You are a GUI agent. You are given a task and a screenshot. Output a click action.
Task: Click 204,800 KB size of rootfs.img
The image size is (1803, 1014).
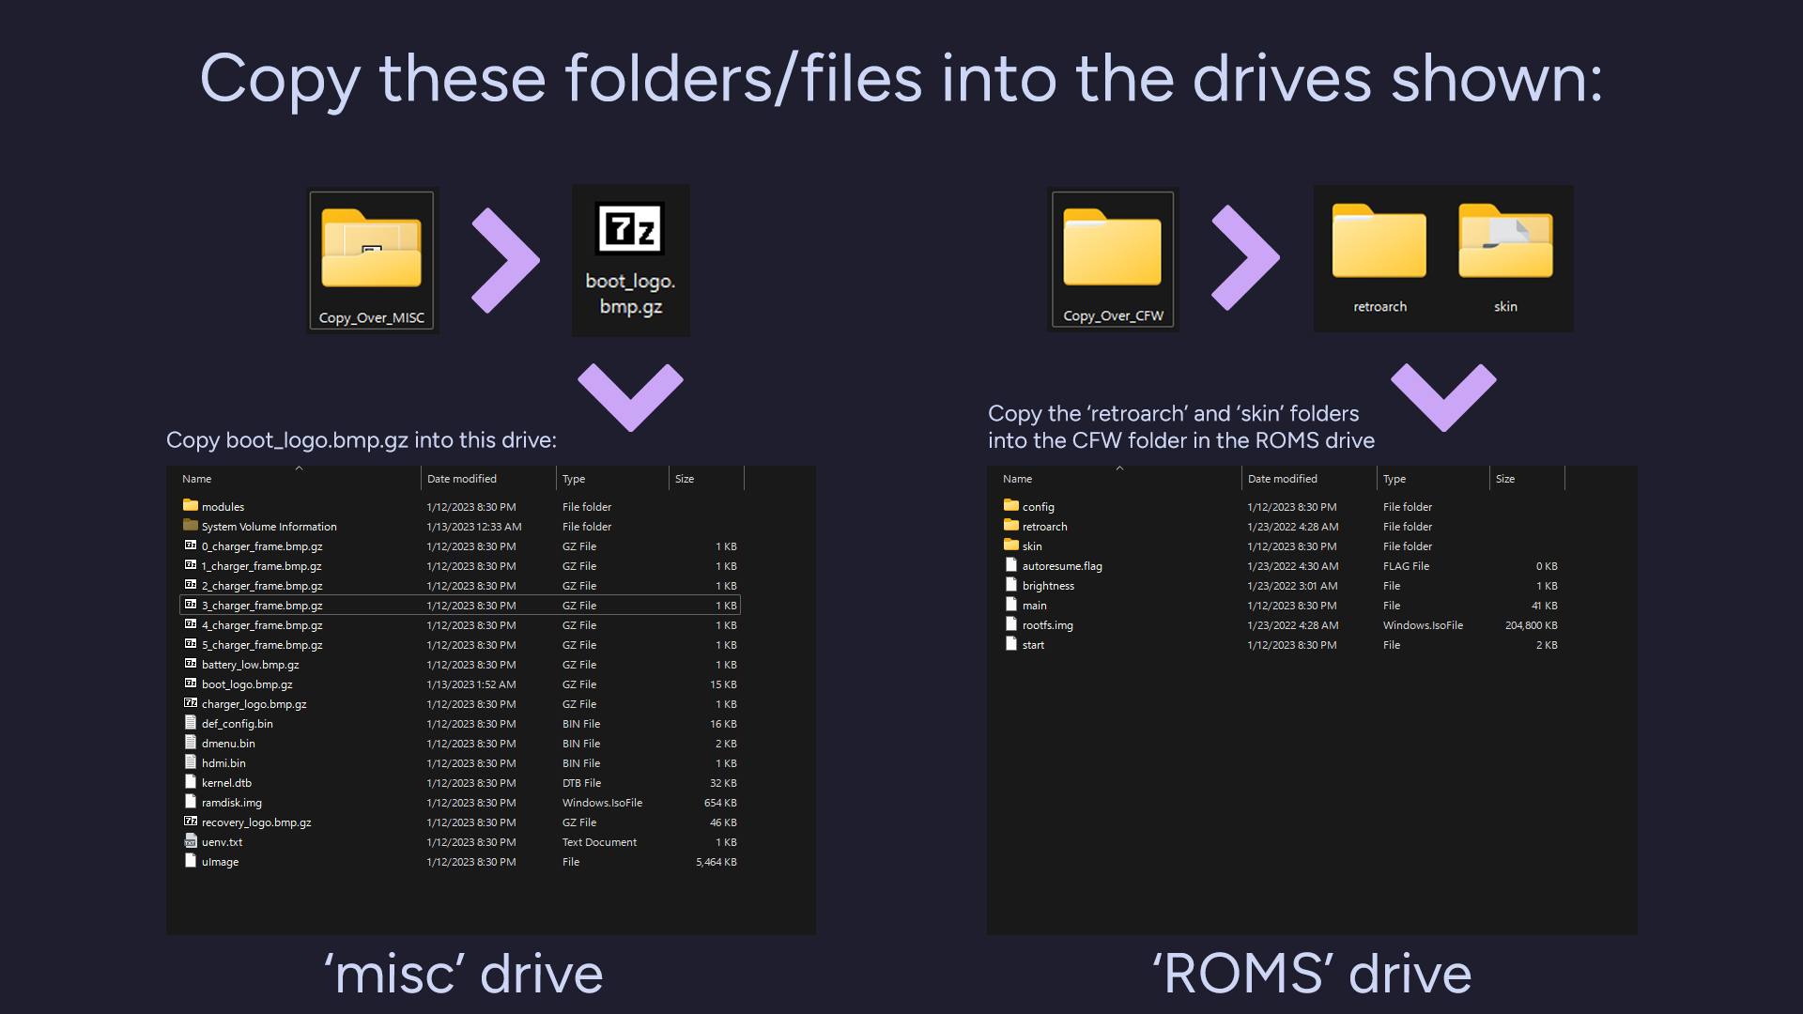[x=1531, y=625]
